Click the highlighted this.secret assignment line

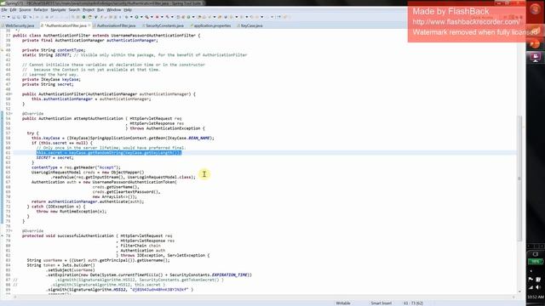(109, 153)
